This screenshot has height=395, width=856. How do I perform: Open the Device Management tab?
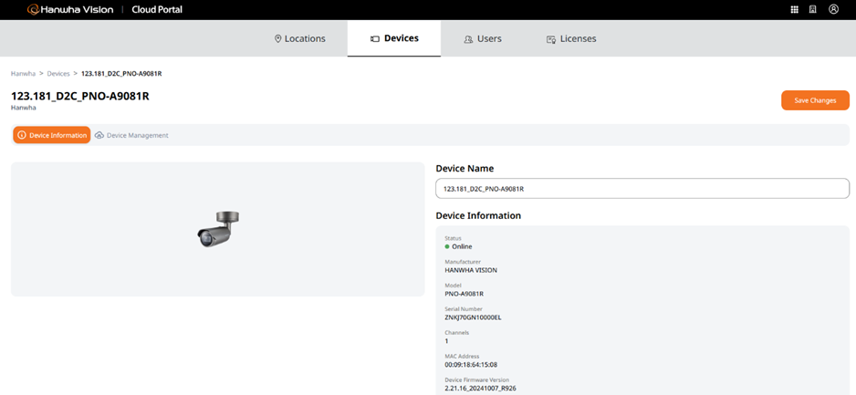coord(131,135)
